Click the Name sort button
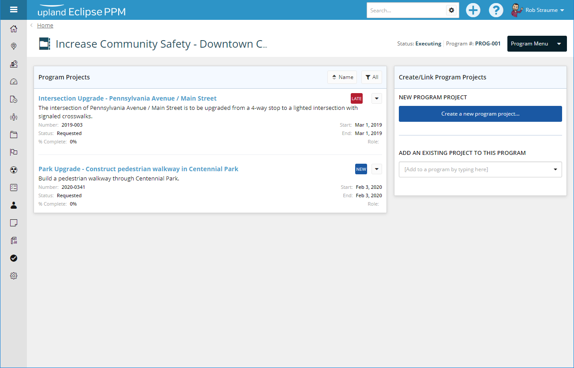This screenshot has width=574, height=368. 342,77
